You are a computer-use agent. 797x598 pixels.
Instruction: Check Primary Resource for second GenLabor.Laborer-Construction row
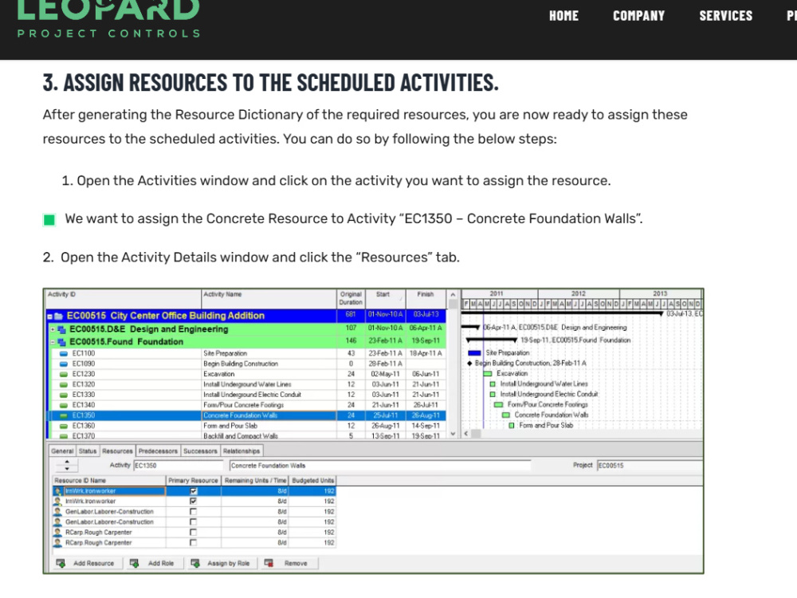coord(193,521)
